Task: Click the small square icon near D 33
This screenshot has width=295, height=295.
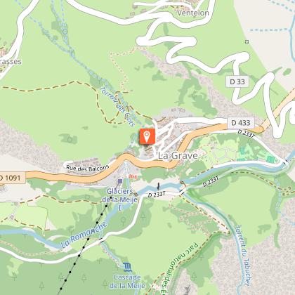Action: tap(247, 41)
